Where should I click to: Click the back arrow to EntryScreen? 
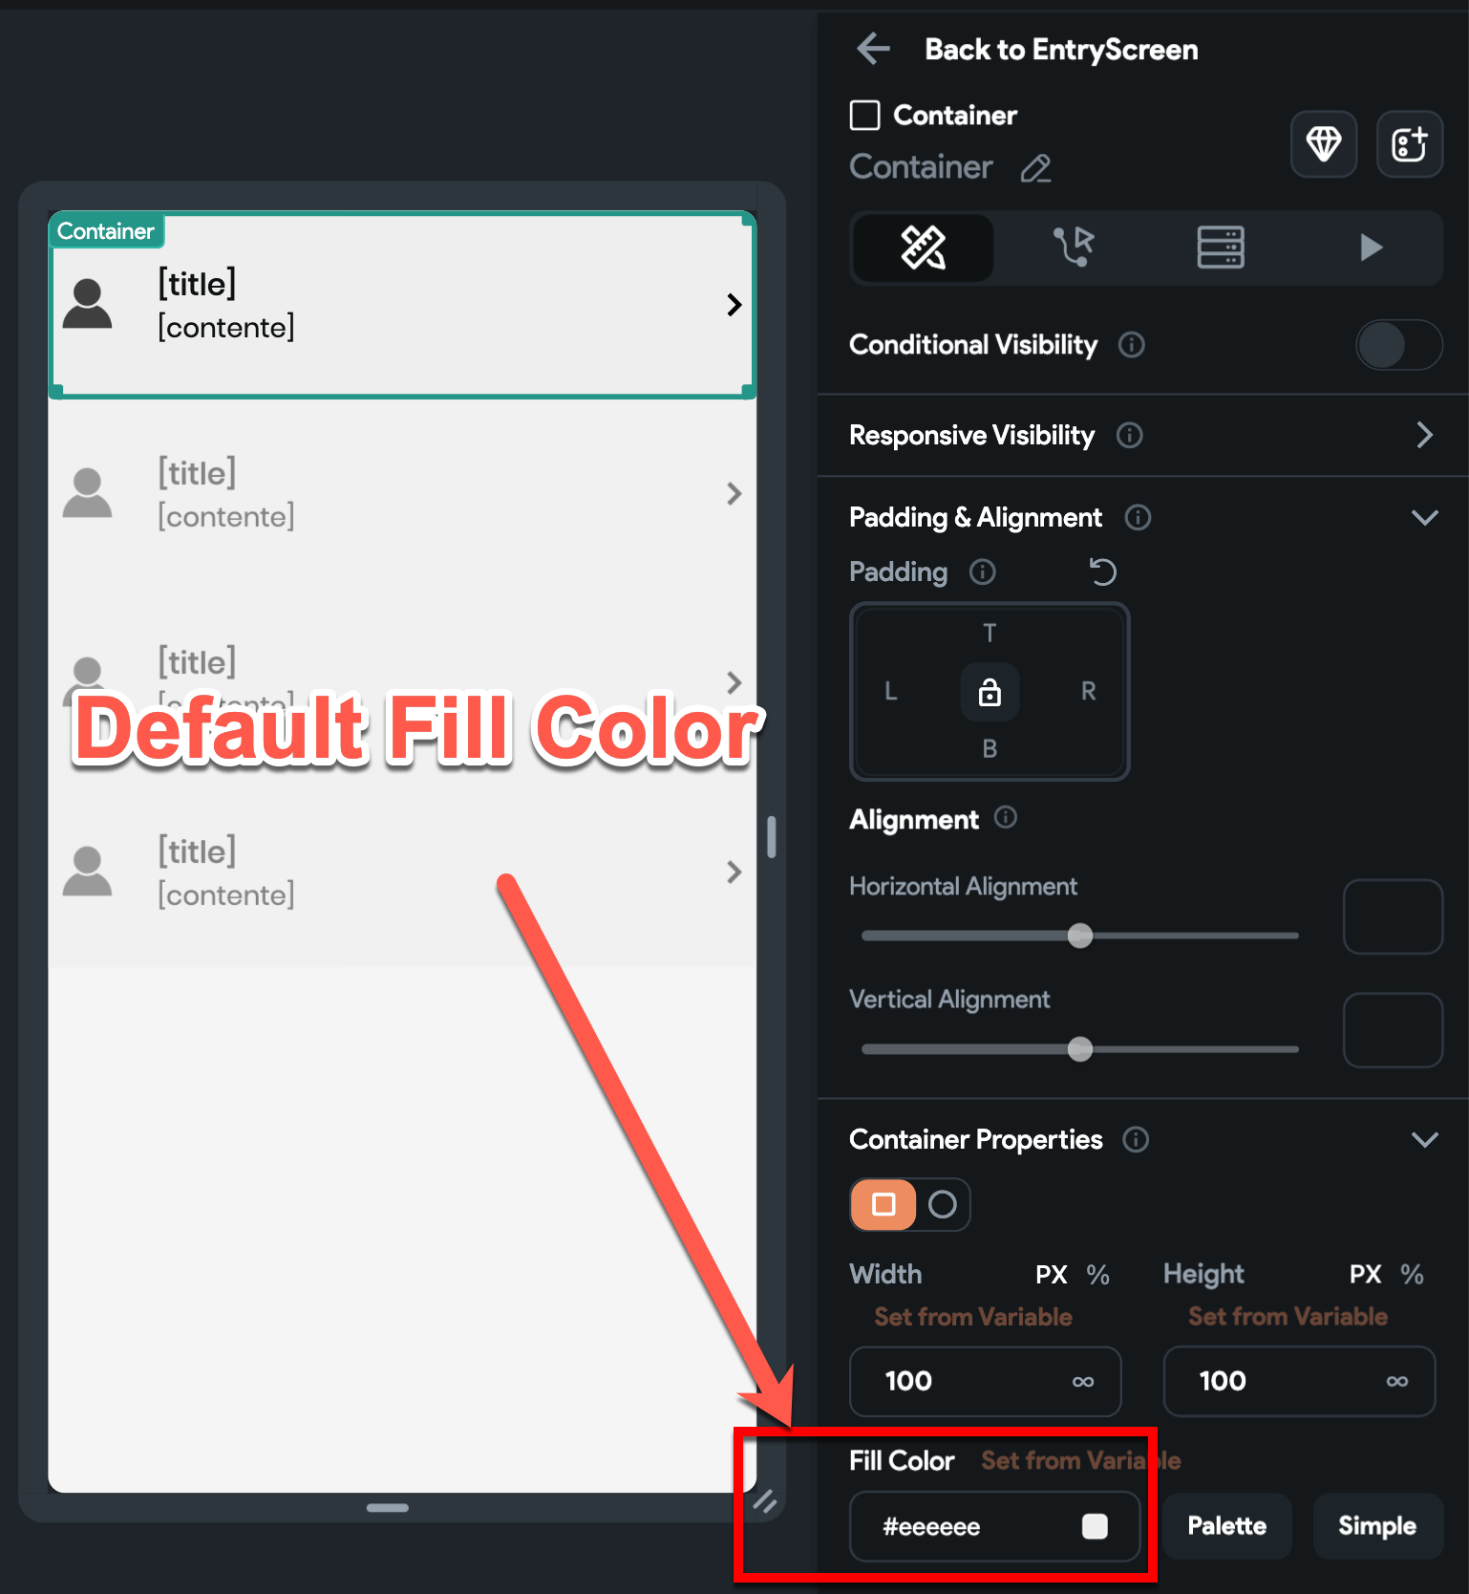point(873,48)
